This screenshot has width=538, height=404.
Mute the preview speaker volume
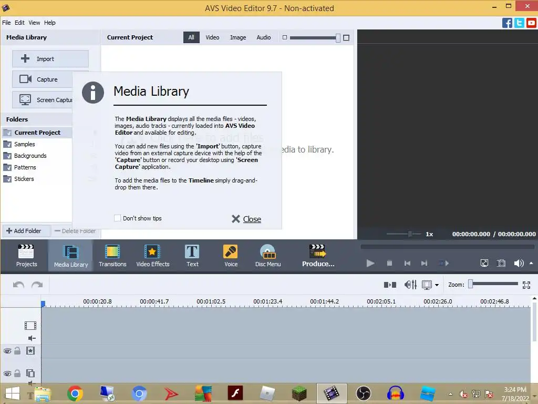[519, 263]
